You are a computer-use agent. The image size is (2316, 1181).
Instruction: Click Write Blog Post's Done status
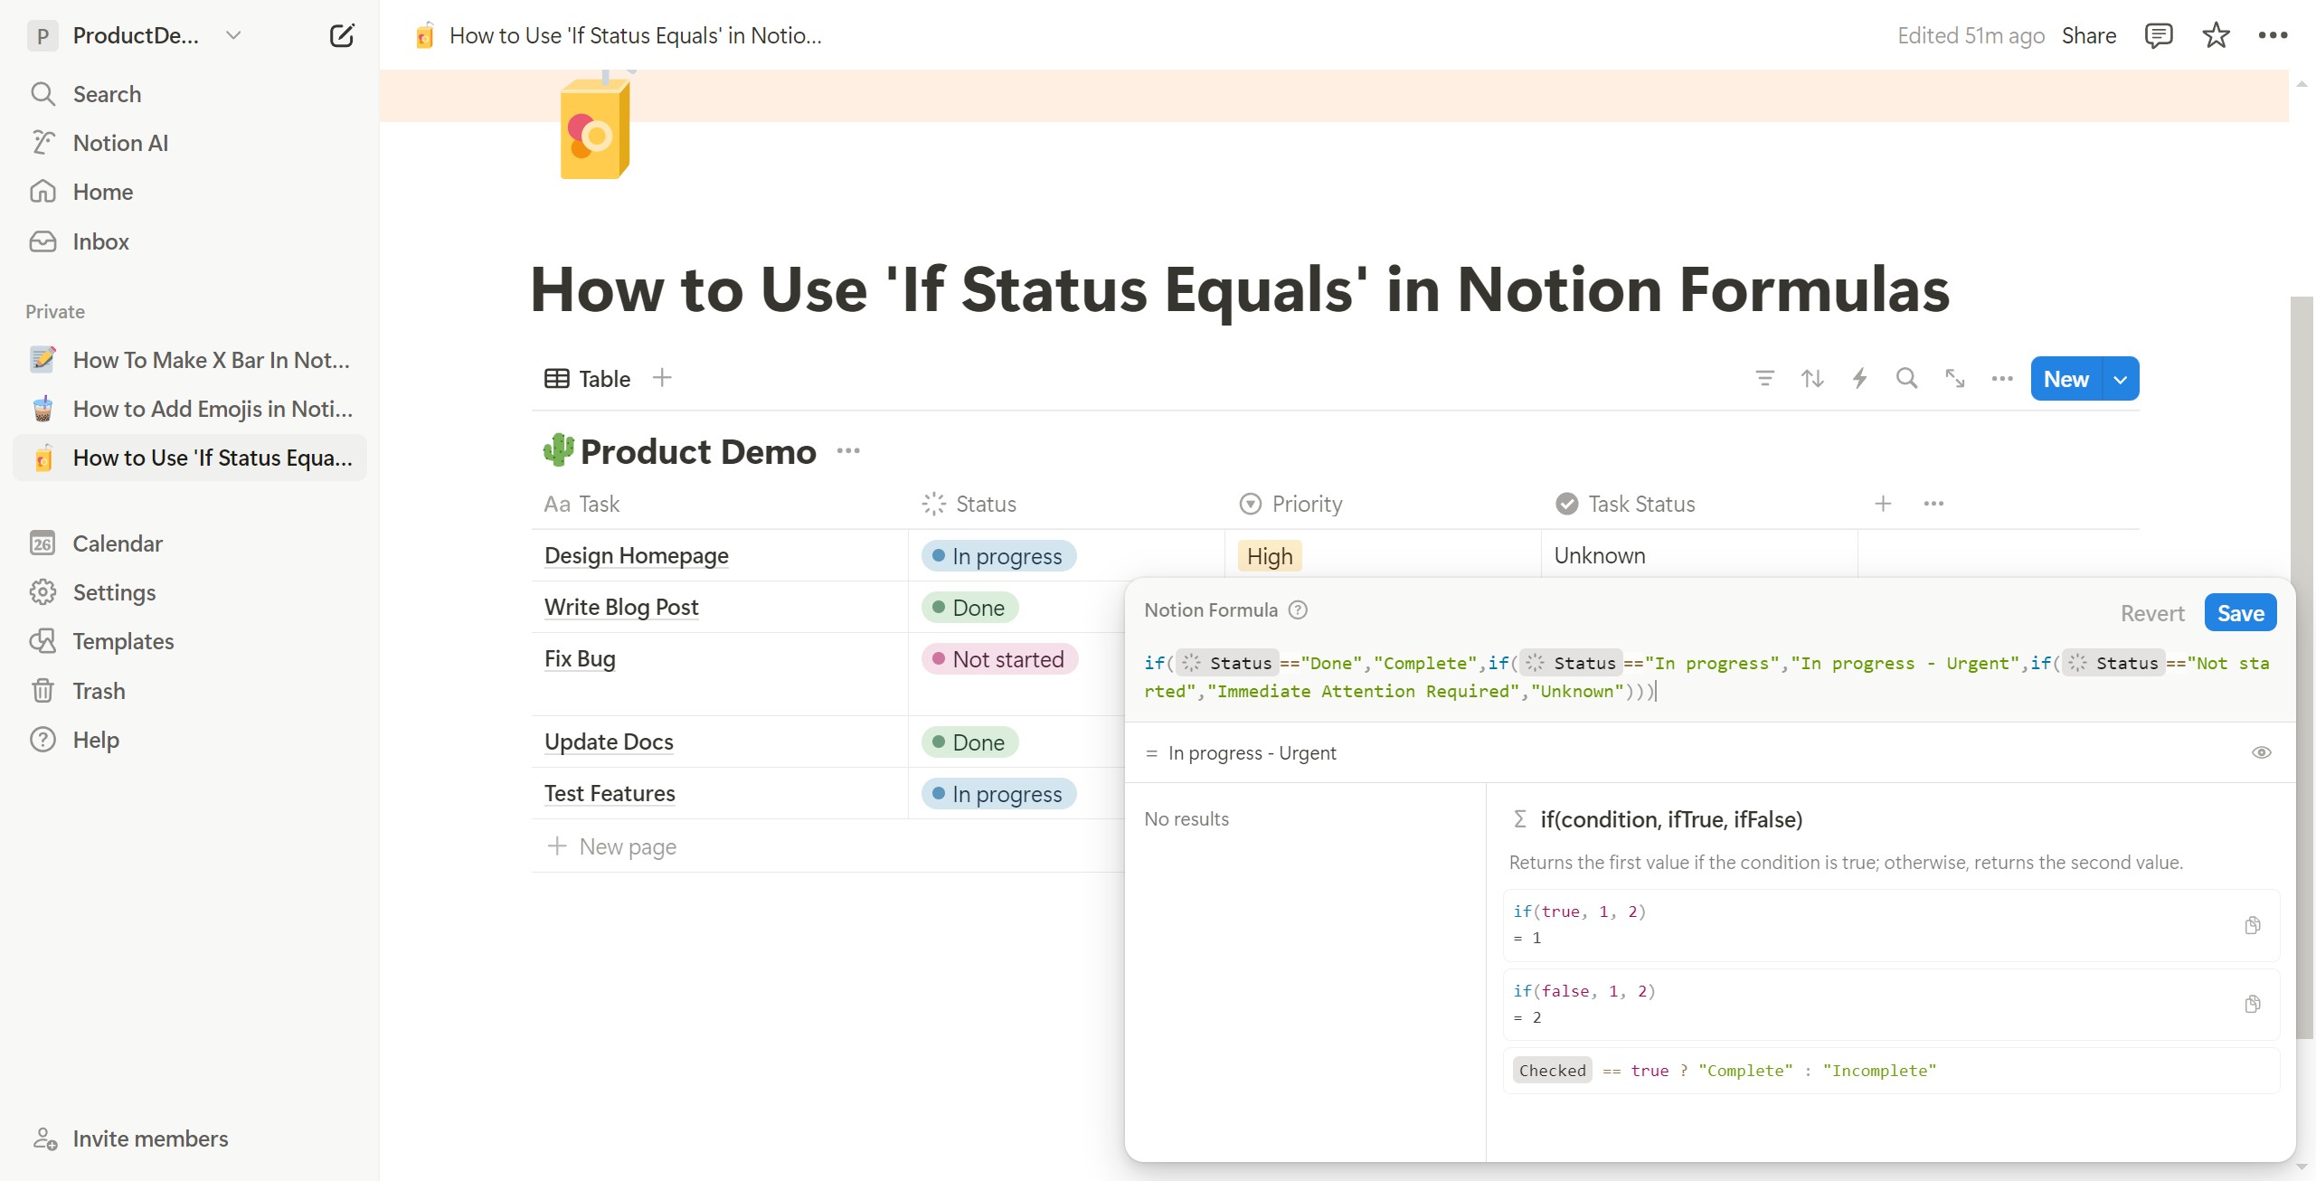pos(969,608)
